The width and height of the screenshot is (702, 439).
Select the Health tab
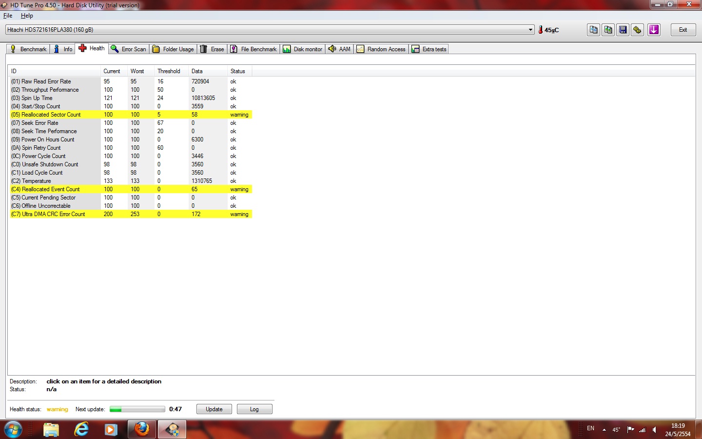click(x=92, y=48)
